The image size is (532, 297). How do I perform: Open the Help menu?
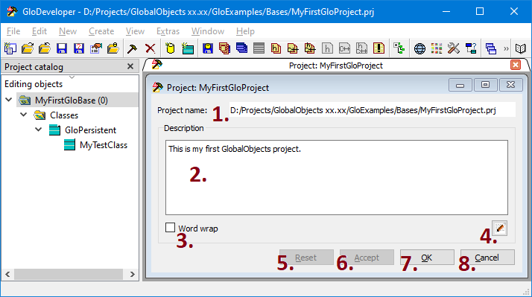click(245, 31)
